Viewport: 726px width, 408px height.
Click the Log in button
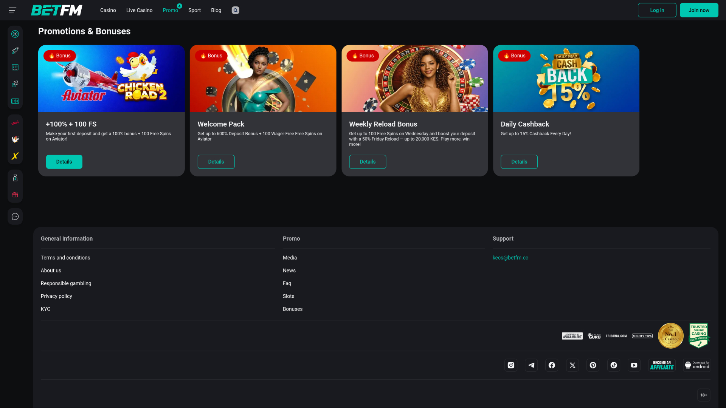click(x=657, y=10)
